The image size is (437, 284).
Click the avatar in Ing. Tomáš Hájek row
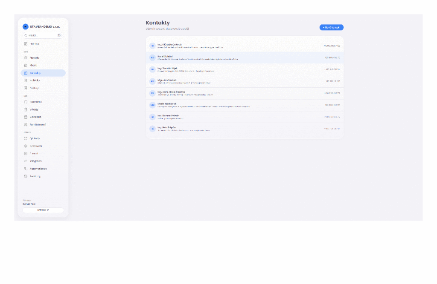152,69
